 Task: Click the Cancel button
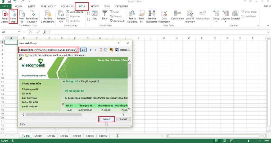(x=123, y=119)
